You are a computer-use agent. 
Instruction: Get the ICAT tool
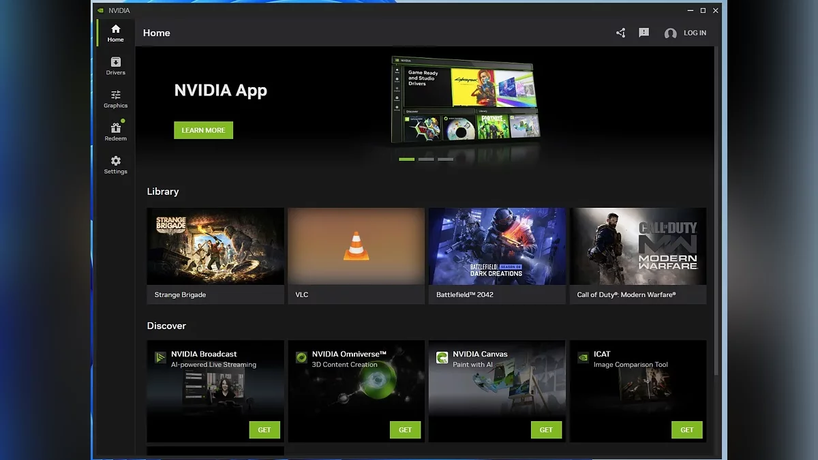687,430
